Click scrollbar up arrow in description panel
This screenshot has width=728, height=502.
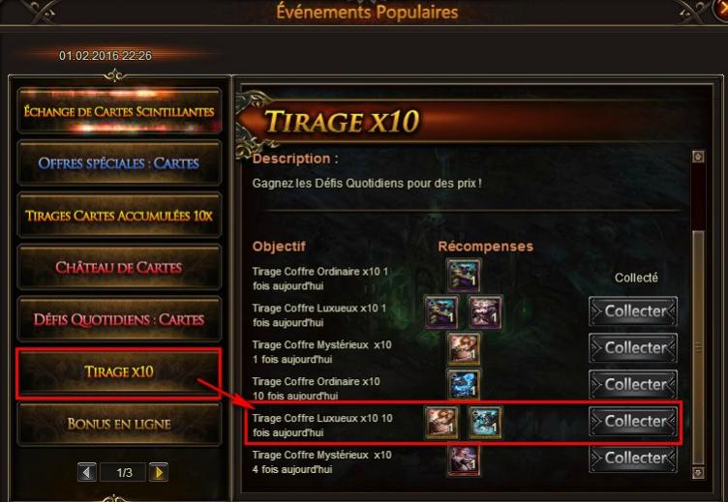pyautogui.click(x=698, y=157)
